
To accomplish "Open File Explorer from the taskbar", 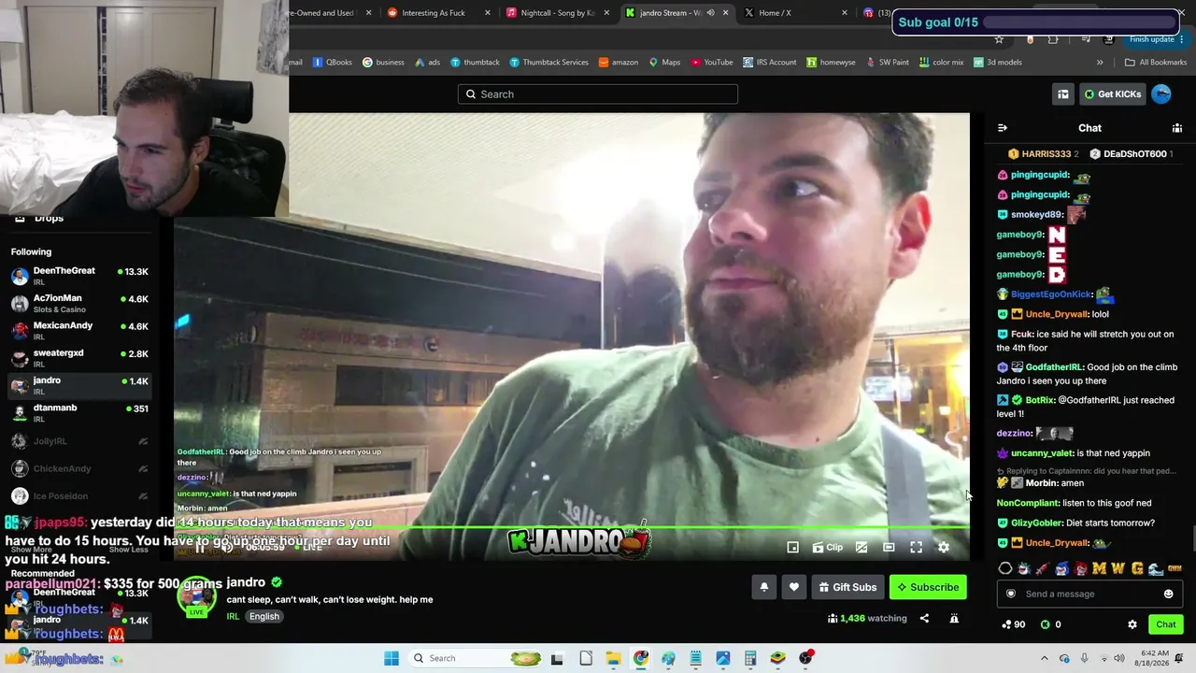I will [613, 658].
